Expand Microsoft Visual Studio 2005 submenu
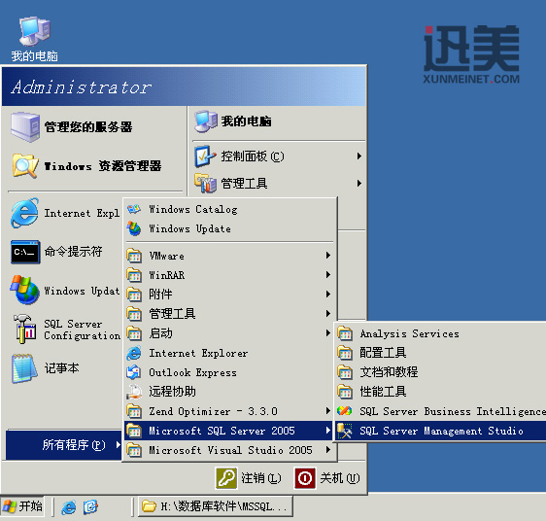This screenshot has width=546, height=521. pos(228,450)
